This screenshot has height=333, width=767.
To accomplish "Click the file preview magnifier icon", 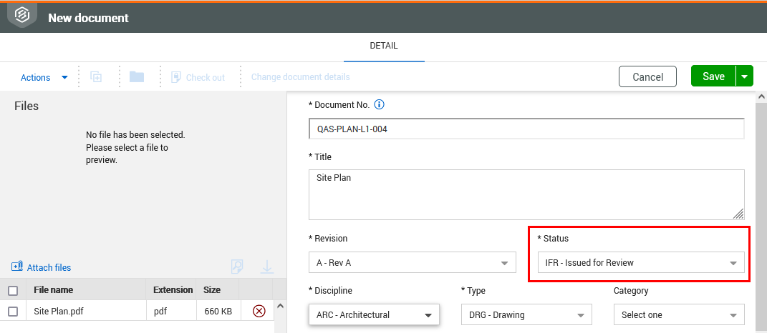I will pos(237,267).
